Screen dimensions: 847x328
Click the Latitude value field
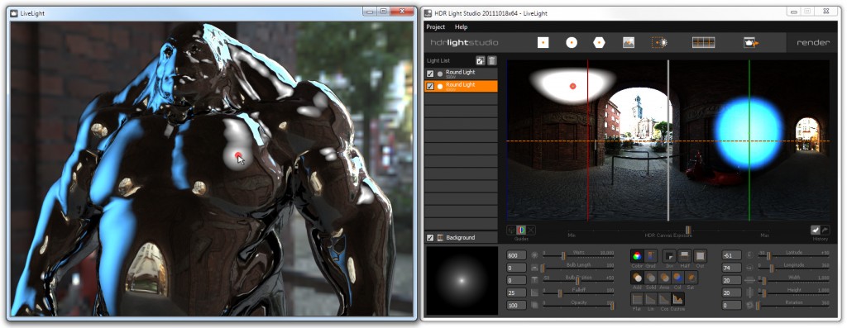(x=732, y=255)
